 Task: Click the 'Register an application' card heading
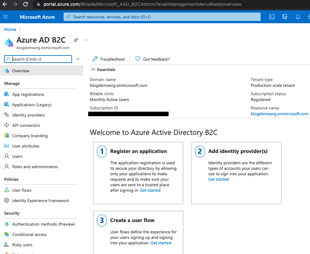(x=139, y=151)
